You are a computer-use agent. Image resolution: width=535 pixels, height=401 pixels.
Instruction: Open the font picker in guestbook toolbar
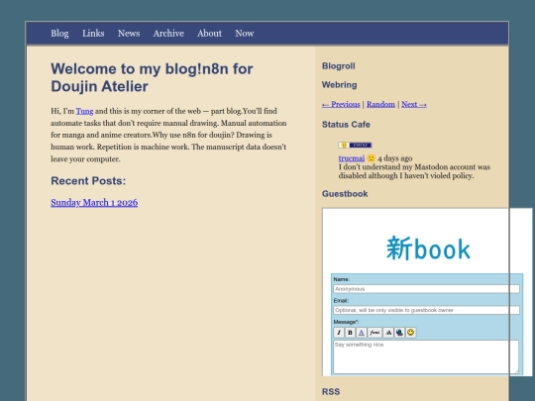(x=374, y=333)
